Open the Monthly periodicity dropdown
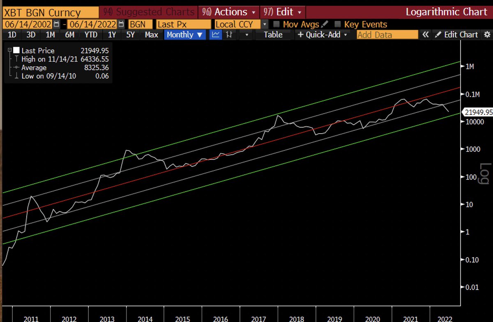Screen dimensions: 493x322 tap(184, 35)
